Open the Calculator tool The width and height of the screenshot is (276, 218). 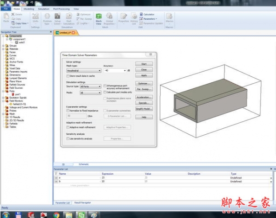[147, 14]
